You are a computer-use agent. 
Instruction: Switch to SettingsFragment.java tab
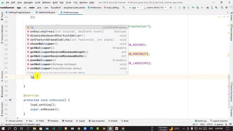19,12
